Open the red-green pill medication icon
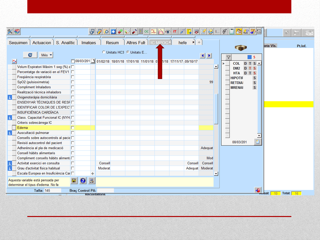The image size is (320, 240). click(x=120, y=31)
